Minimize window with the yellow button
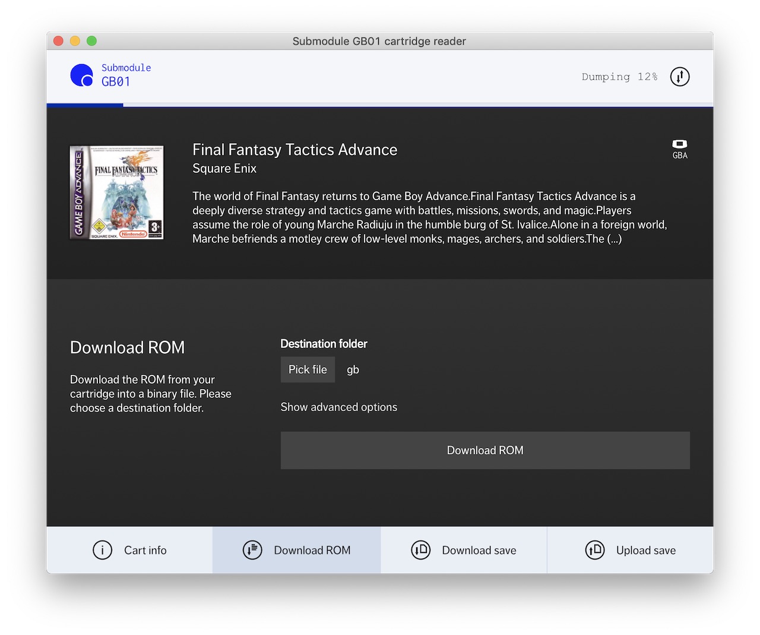 [x=75, y=41]
